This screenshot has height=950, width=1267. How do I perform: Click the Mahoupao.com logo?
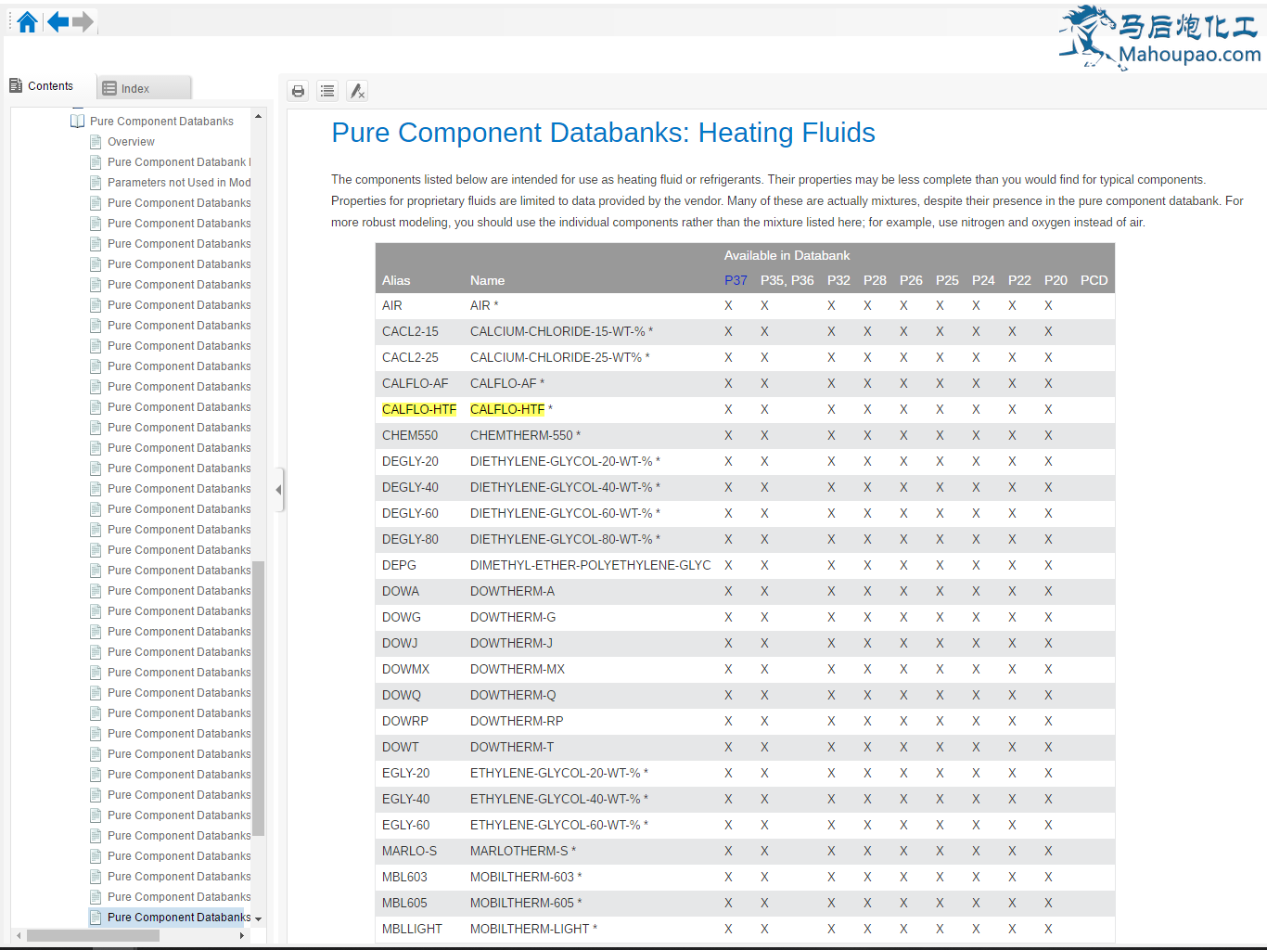tap(1160, 37)
